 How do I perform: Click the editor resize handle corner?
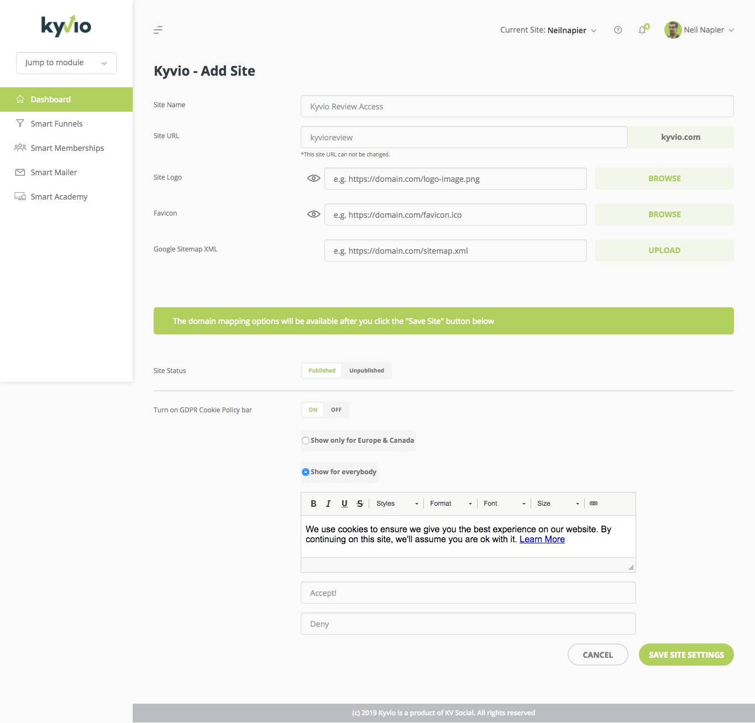631,567
